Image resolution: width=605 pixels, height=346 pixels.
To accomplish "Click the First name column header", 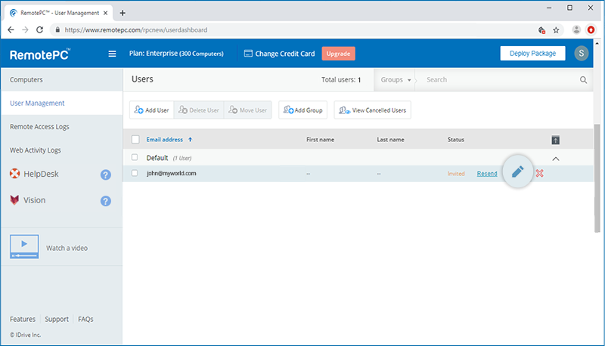I will [320, 140].
